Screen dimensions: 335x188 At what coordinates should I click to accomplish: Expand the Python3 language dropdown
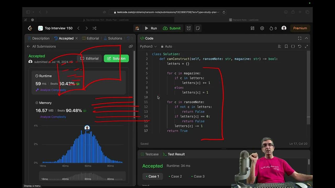148,46
